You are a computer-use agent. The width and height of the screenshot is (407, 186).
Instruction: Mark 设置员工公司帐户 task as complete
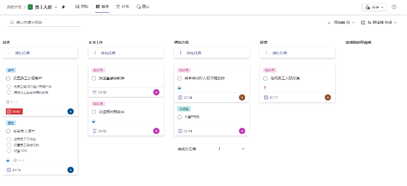8,78
